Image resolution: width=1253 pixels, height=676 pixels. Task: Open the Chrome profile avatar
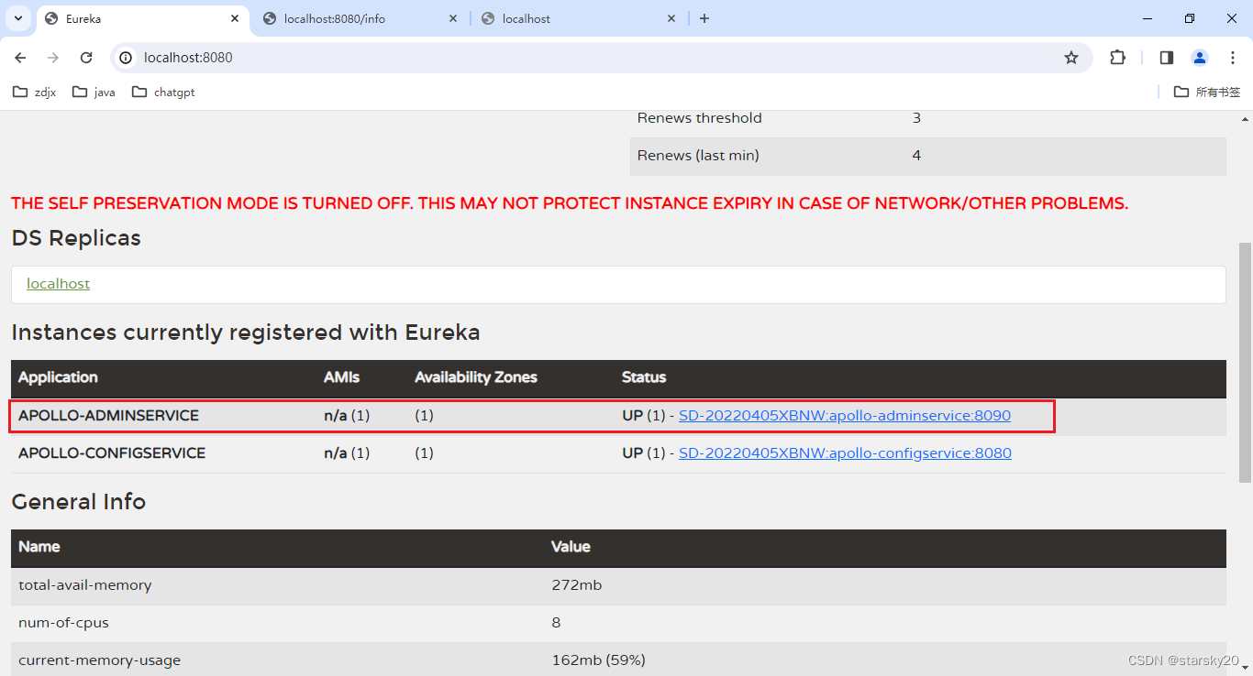tap(1200, 58)
